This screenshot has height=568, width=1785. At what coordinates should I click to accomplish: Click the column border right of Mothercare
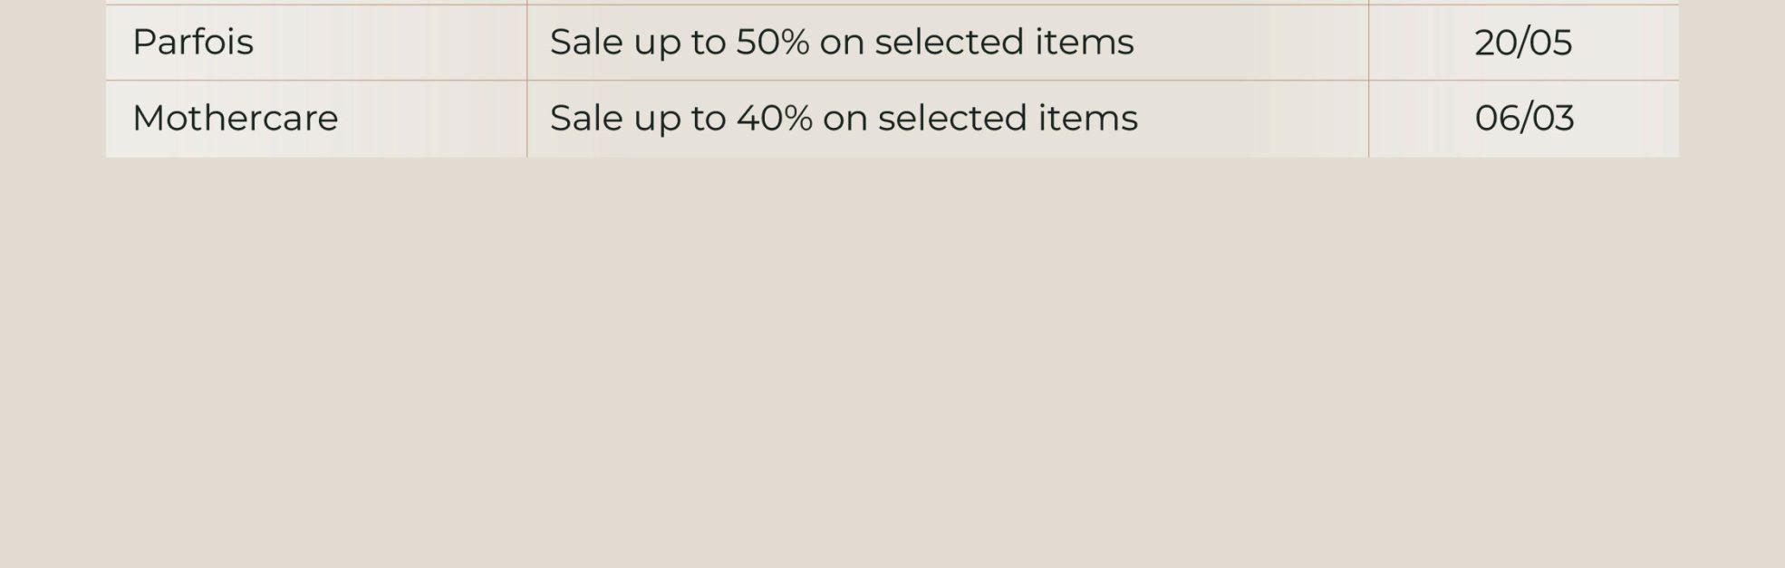click(526, 119)
